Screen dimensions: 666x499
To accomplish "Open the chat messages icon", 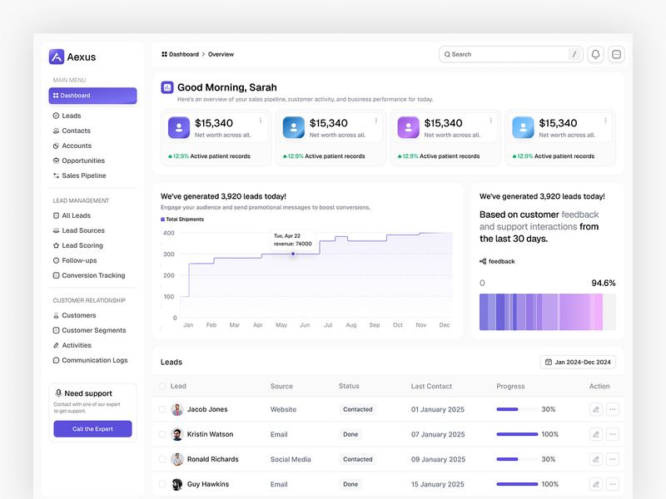I will pyautogui.click(x=616, y=54).
